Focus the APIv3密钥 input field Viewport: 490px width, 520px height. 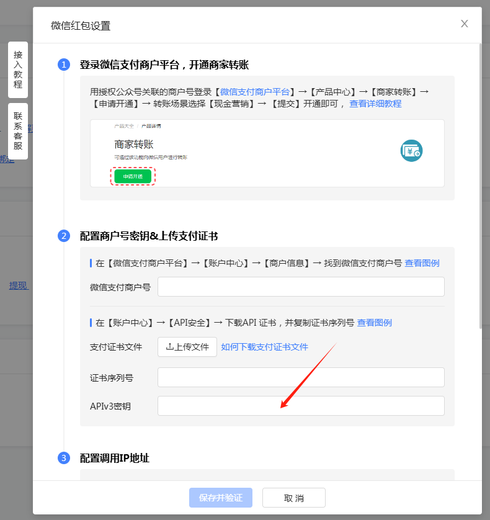(x=301, y=406)
